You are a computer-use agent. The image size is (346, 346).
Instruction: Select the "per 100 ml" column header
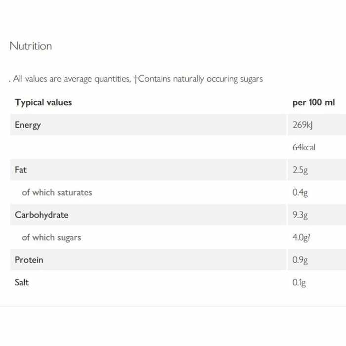pos(313,102)
